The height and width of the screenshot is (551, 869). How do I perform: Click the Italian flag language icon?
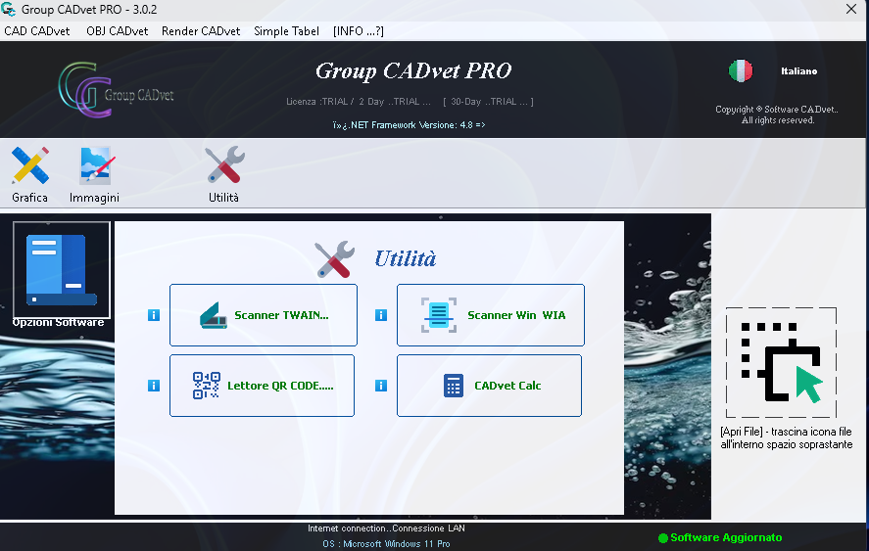[741, 70]
